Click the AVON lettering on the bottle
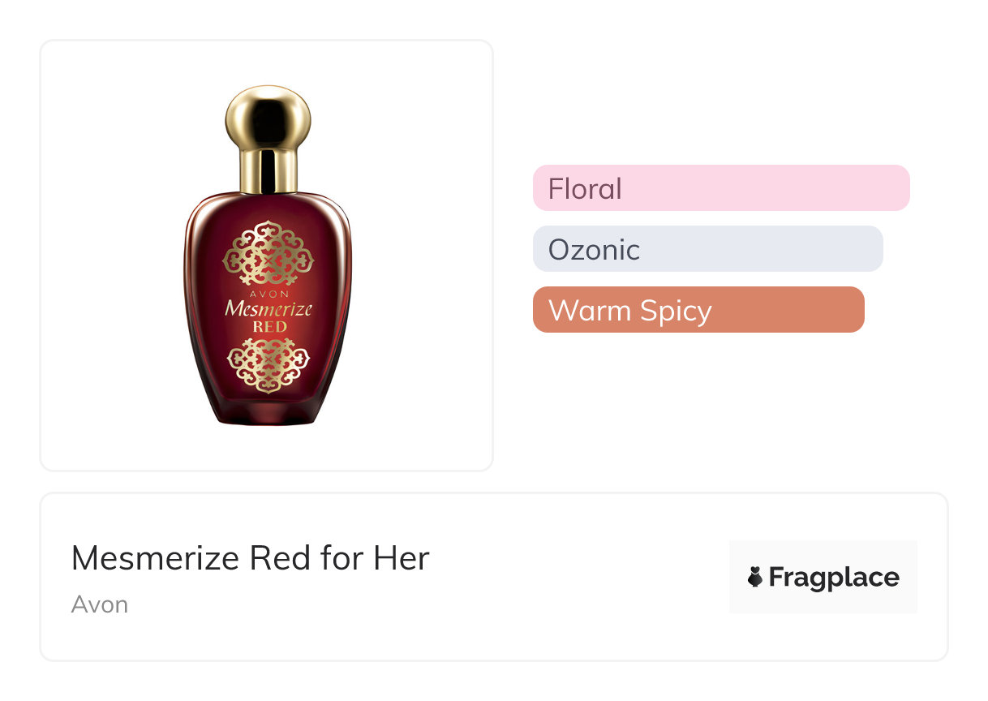The width and height of the screenshot is (988, 701). [268, 294]
